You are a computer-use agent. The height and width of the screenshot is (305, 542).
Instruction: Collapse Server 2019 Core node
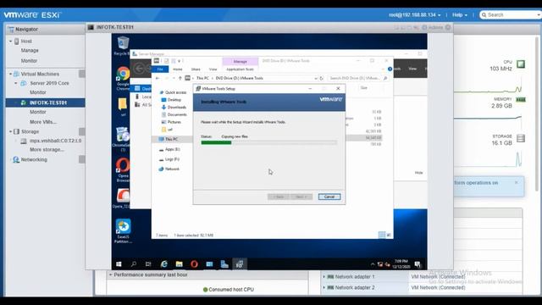click(x=16, y=83)
